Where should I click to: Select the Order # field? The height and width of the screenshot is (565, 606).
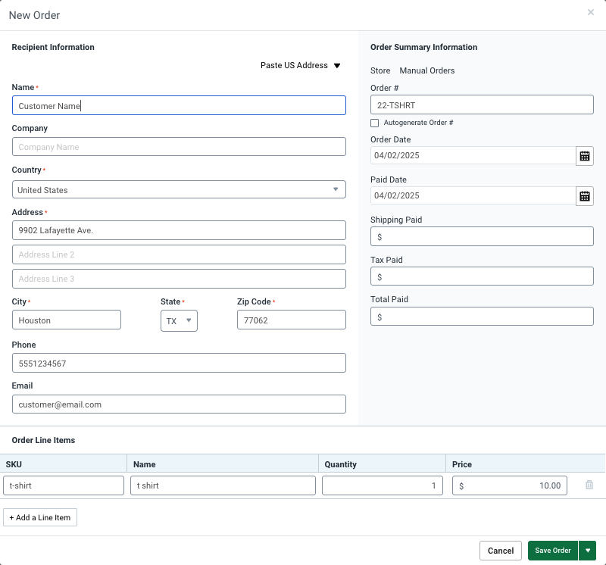[x=482, y=104]
